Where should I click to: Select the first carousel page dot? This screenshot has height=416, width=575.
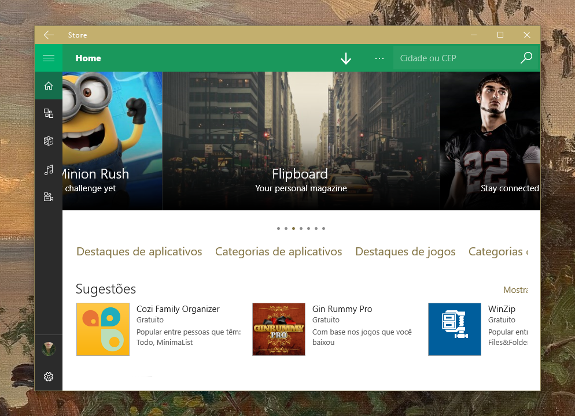(x=278, y=228)
